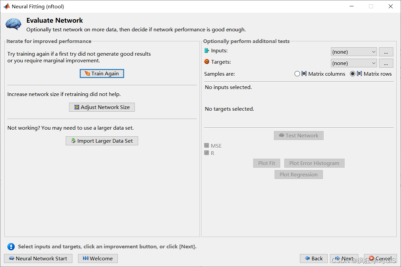
Task: Click the Inputs label icon
Action: [x=207, y=51]
